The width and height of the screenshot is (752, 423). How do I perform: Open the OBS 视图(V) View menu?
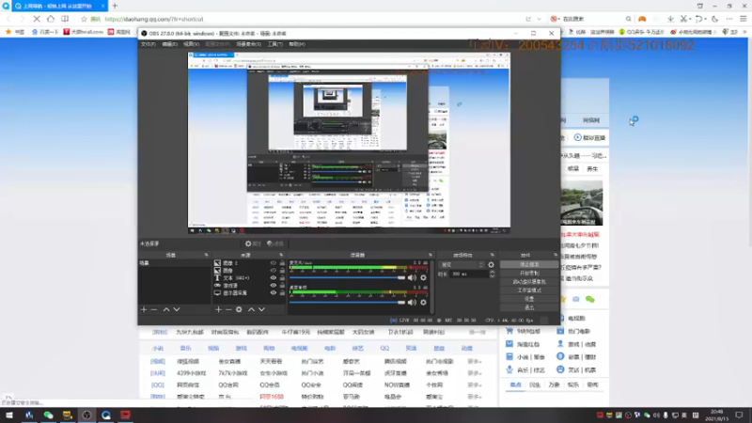pyautogui.click(x=191, y=44)
